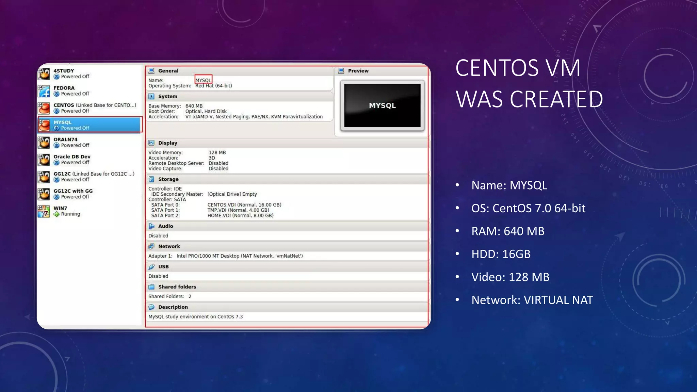Viewport: 697px width, 392px height.
Task: Click the Adapter 1 Intel PRO/1000 network line
Action: click(x=225, y=256)
